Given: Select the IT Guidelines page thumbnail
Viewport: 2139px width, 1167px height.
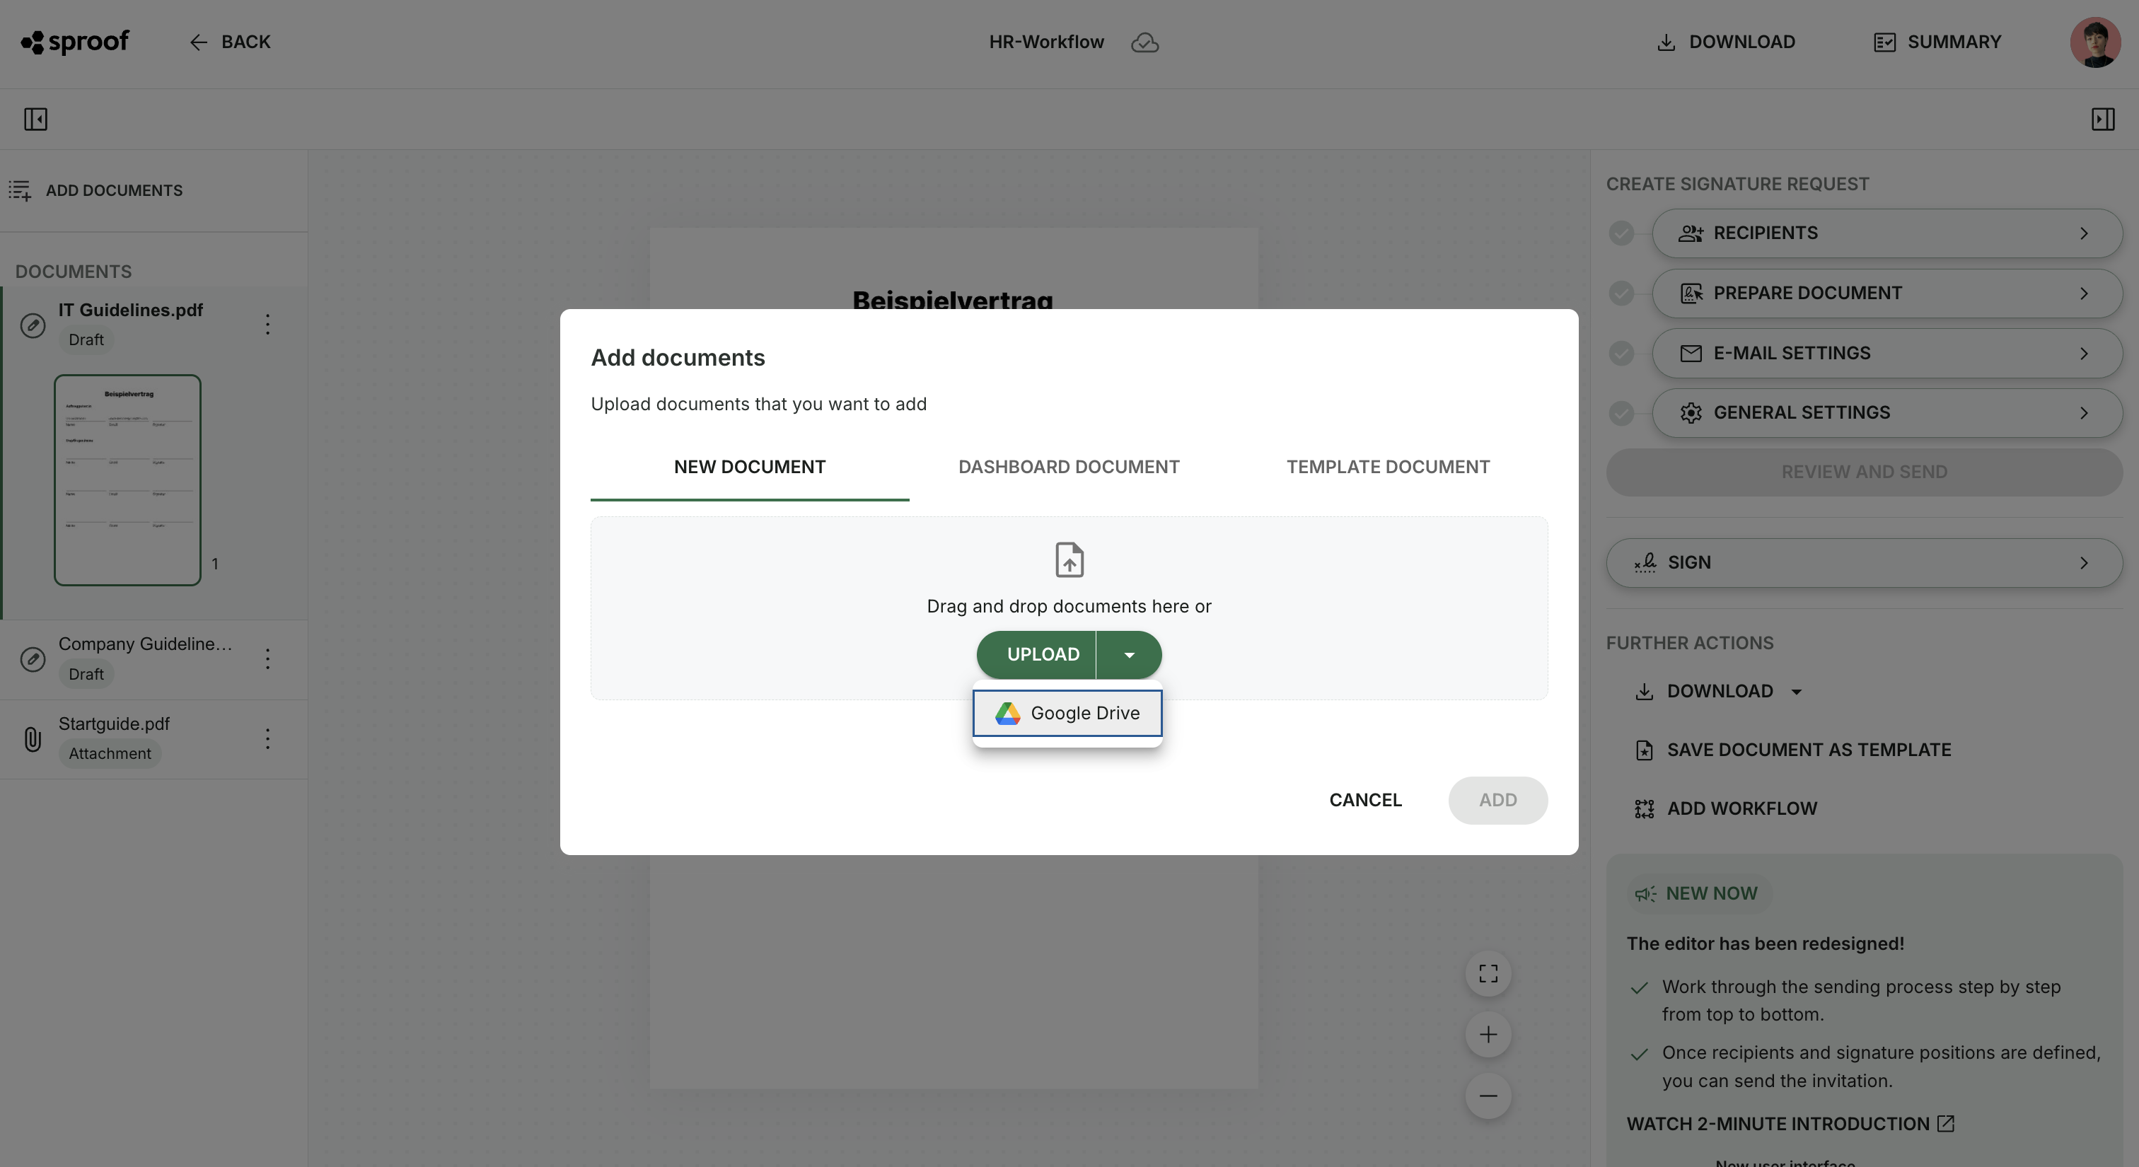Looking at the screenshot, I should (x=128, y=480).
